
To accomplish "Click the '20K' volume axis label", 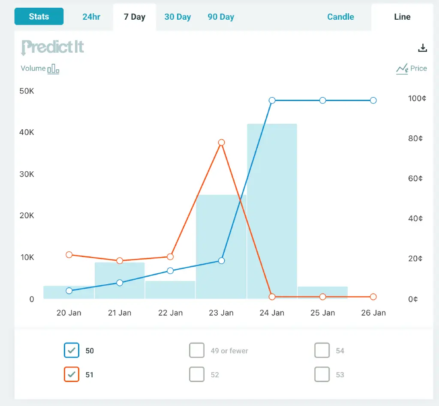I will (27, 215).
